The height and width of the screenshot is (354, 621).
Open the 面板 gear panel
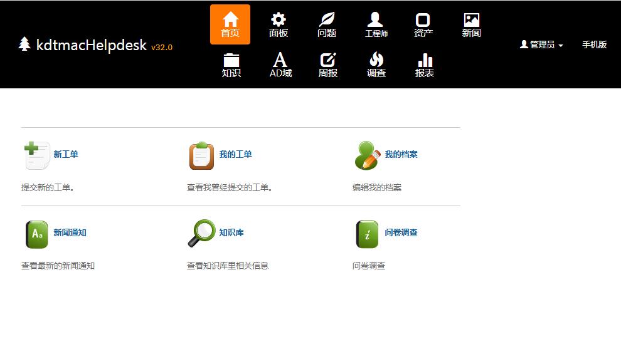coord(279,24)
